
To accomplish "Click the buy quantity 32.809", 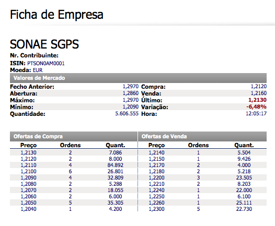I will [x=116, y=177].
